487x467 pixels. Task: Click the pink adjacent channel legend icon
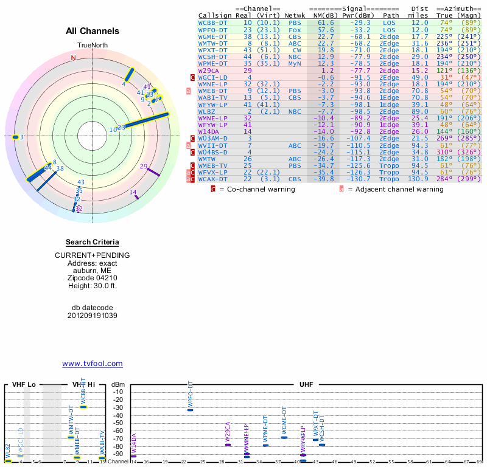coord(342,189)
